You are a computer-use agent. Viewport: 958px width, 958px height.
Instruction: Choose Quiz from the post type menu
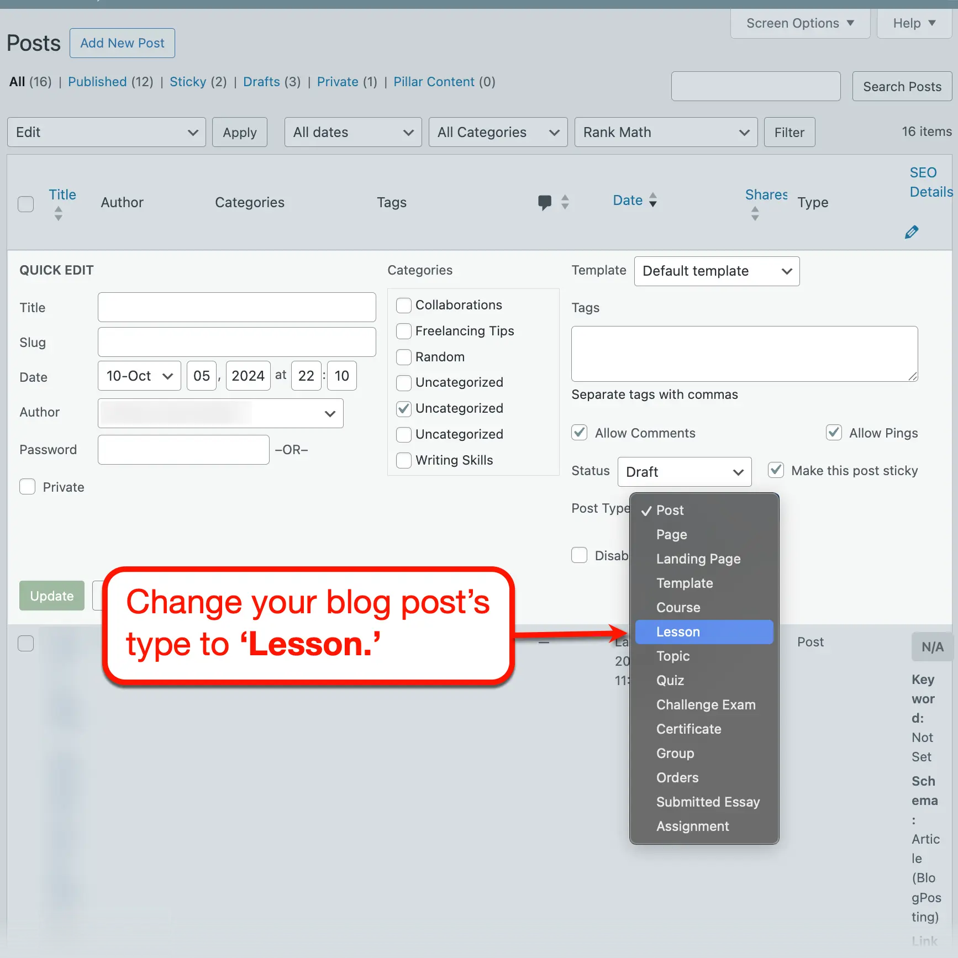pos(670,680)
